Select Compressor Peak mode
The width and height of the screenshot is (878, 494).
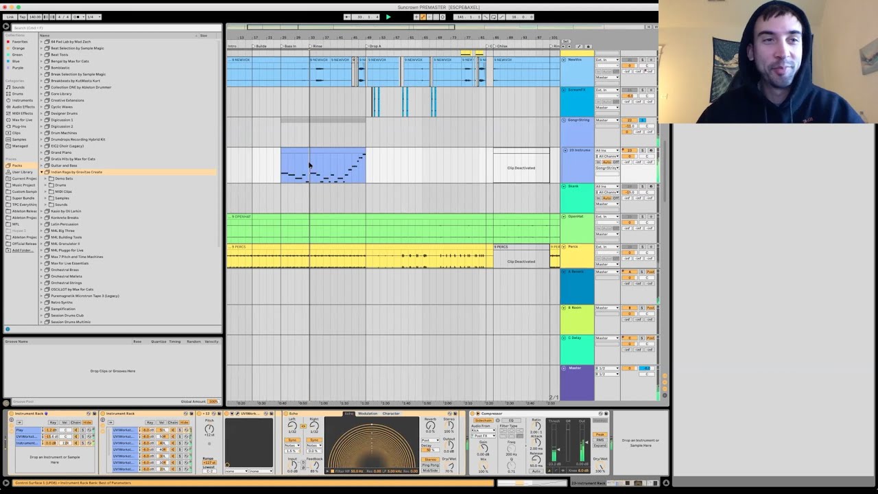[x=600, y=435]
